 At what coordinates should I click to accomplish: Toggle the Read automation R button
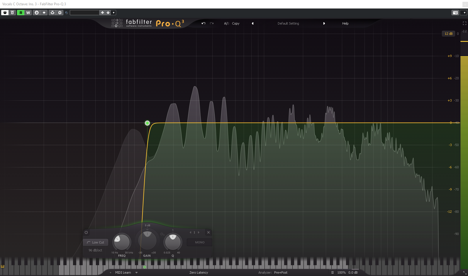(x=21, y=13)
